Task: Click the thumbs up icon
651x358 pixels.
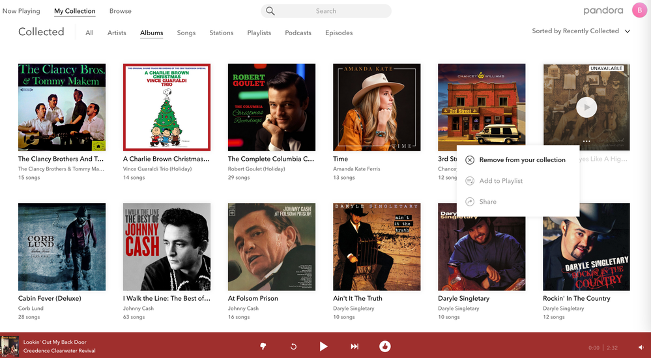Action: click(385, 346)
